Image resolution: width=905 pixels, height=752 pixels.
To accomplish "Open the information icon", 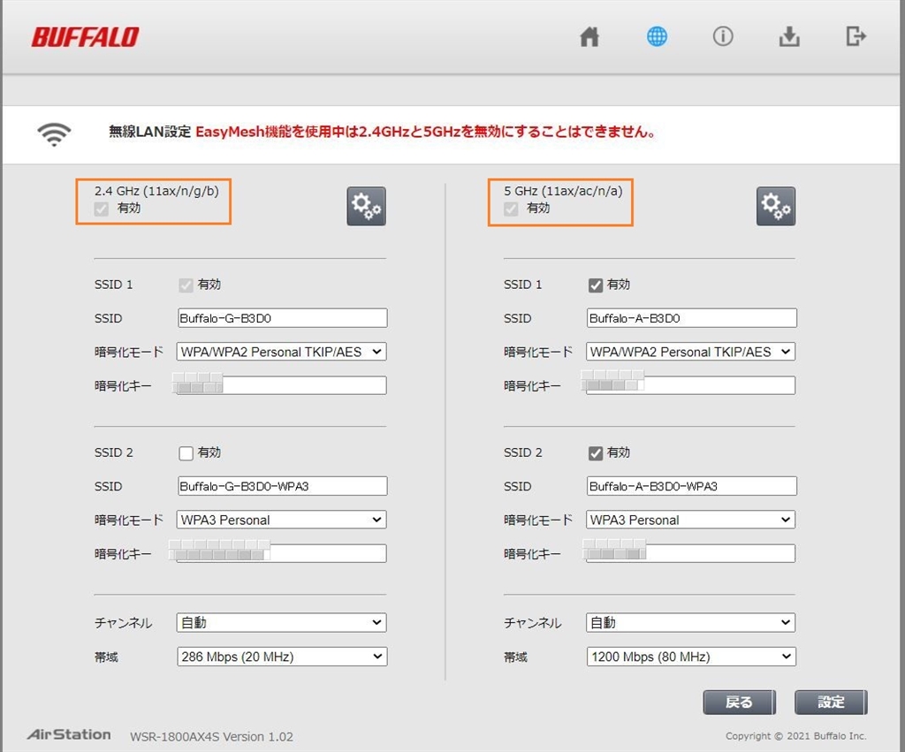I will (x=723, y=36).
